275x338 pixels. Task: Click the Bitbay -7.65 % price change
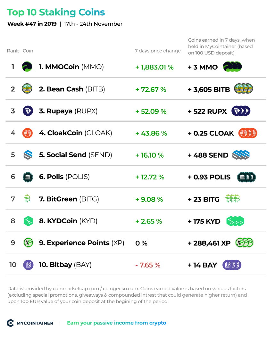pos(148,265)
